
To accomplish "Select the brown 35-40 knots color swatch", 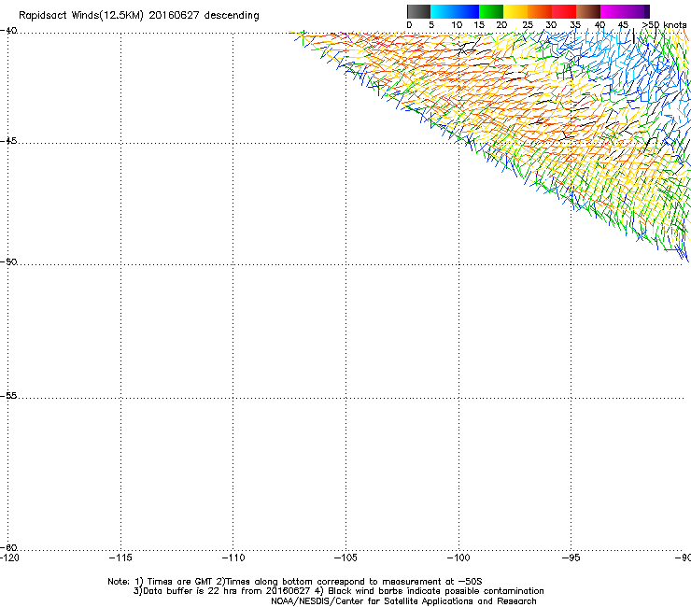I will point(588,11).
